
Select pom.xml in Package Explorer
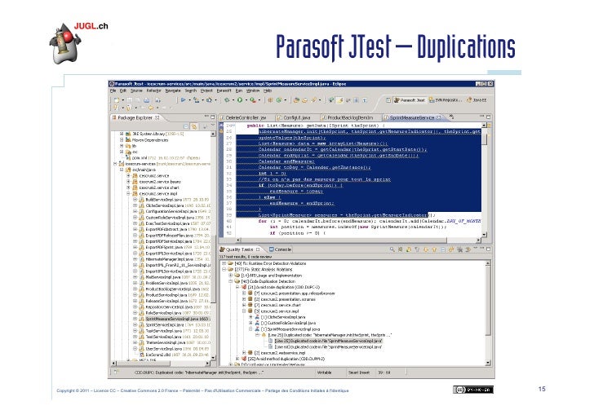click(x=163, y=158)
